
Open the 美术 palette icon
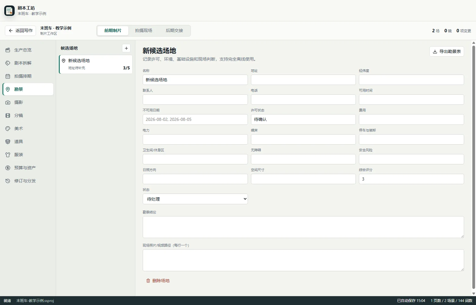pyautogui.click(x=8, y=128)
